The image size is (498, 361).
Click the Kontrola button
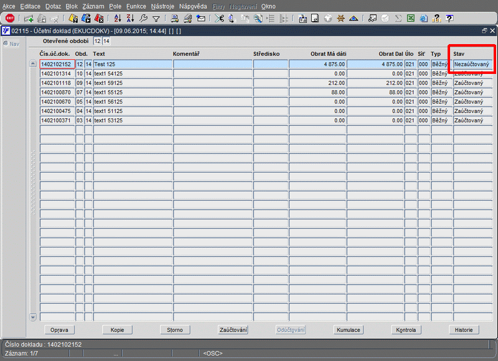coord(406,330)
